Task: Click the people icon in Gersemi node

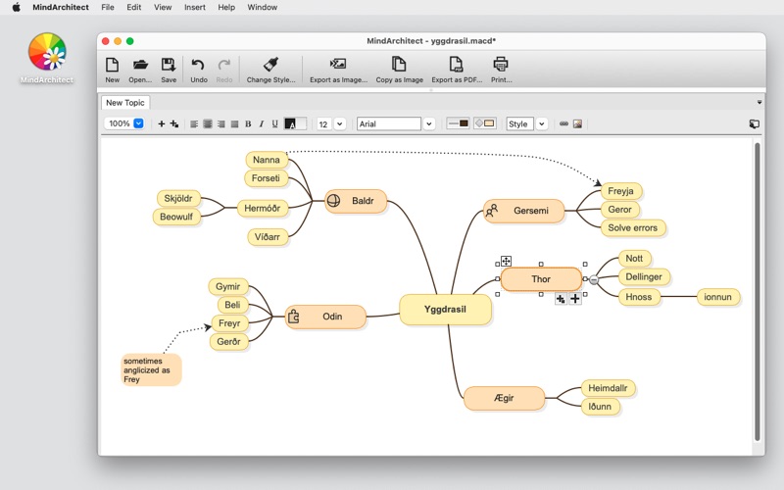Action: click(x=492, y=211)
